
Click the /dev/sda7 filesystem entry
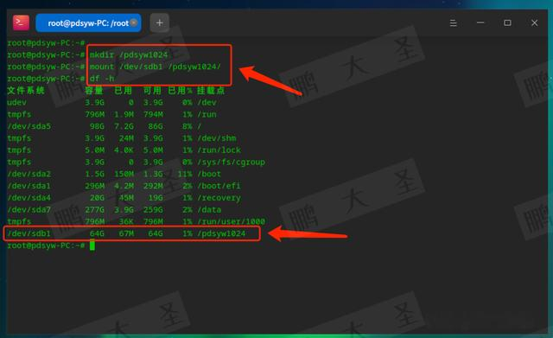[x=29, y=209]
